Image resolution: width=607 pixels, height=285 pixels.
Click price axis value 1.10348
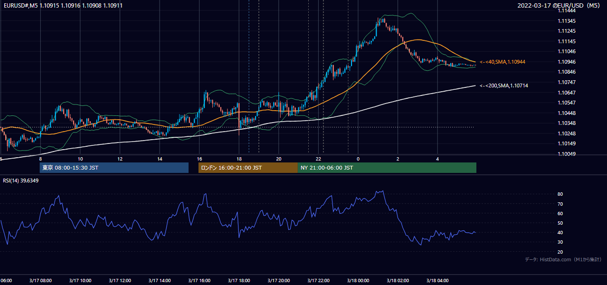[x=567, y=123]
